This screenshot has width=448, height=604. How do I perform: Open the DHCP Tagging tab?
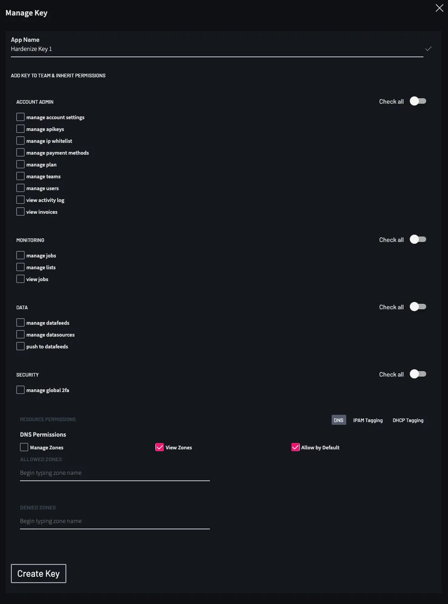[x=408, y=420]
